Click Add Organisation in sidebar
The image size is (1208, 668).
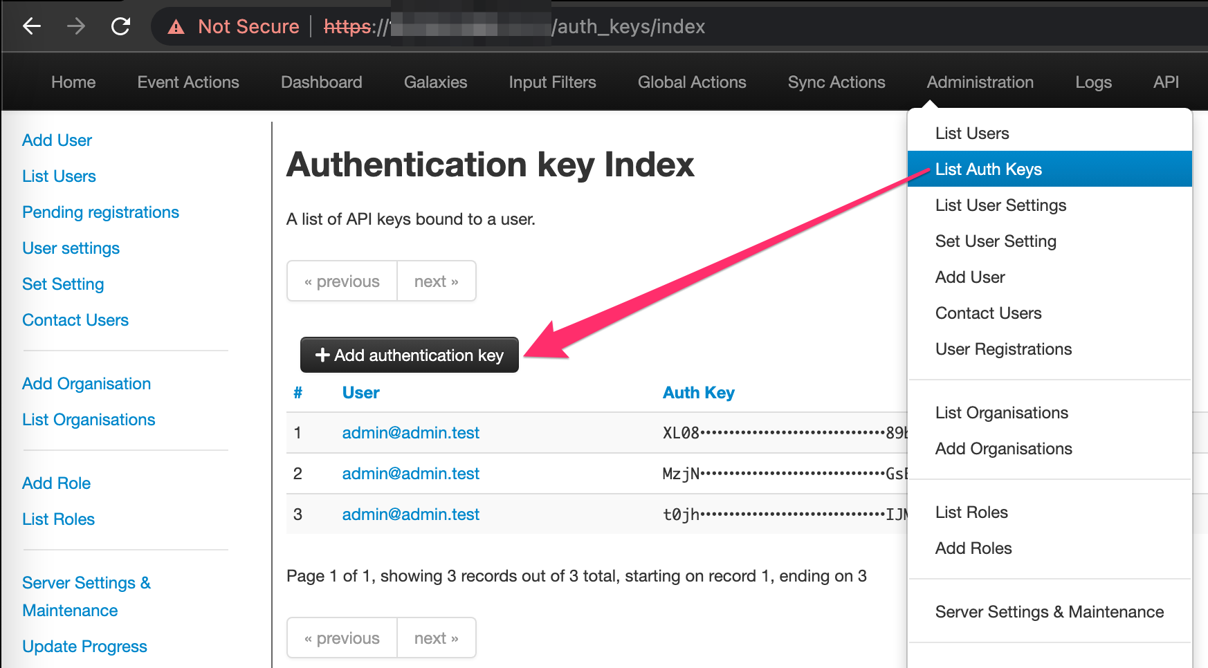[x=86, y=384]
